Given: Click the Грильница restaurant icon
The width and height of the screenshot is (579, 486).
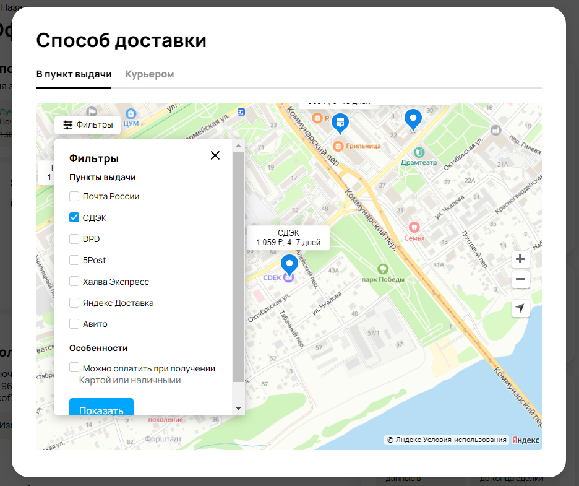Looking at the screenshot, I should tap(338, 146).
